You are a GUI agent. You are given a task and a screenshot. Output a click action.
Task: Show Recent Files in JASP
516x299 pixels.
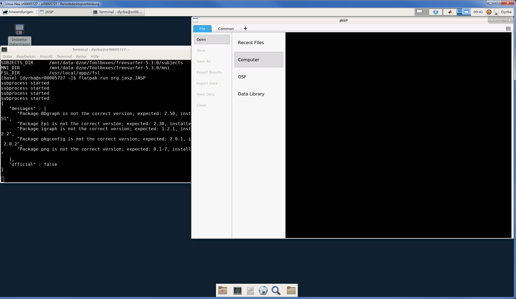(x=251, y=42)
